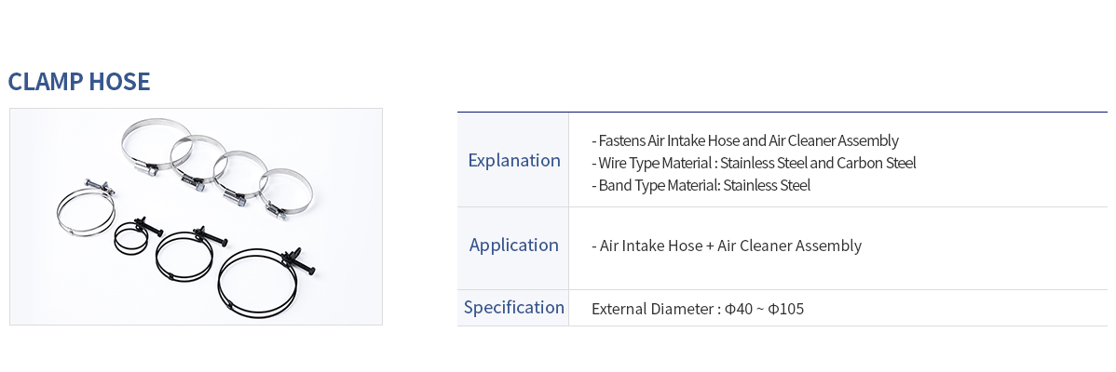Viewport: 1116px width, 372px height.
Task: Click the smallest silver band clamp
Action: click(x=285, y=193)
